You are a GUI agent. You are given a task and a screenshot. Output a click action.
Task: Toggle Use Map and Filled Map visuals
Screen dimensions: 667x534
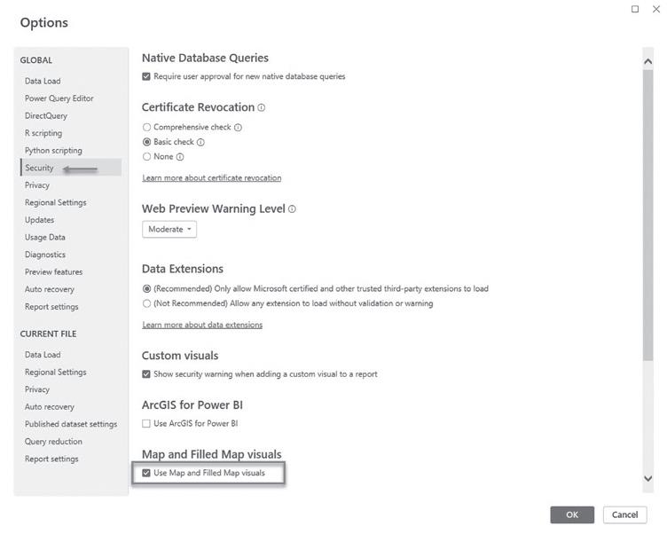[x=146, y=473]
